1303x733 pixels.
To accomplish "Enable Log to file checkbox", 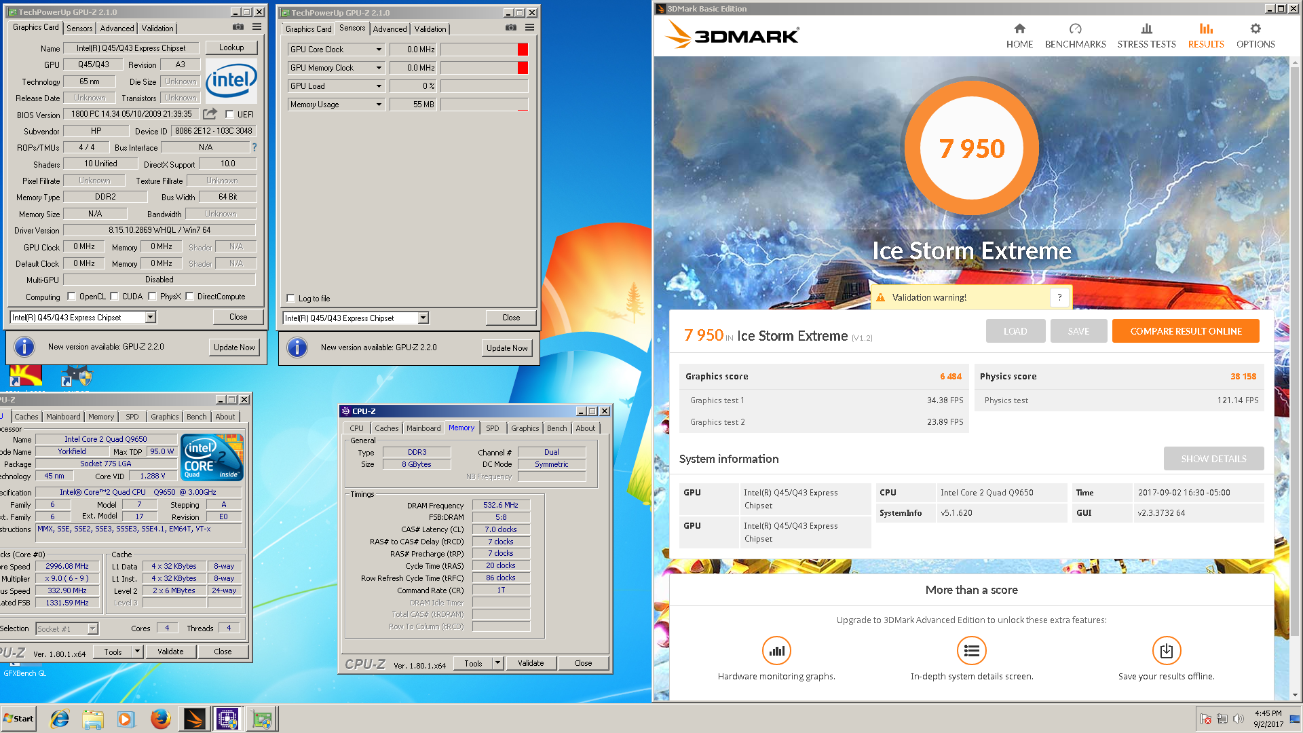I will tap(291, 299).
